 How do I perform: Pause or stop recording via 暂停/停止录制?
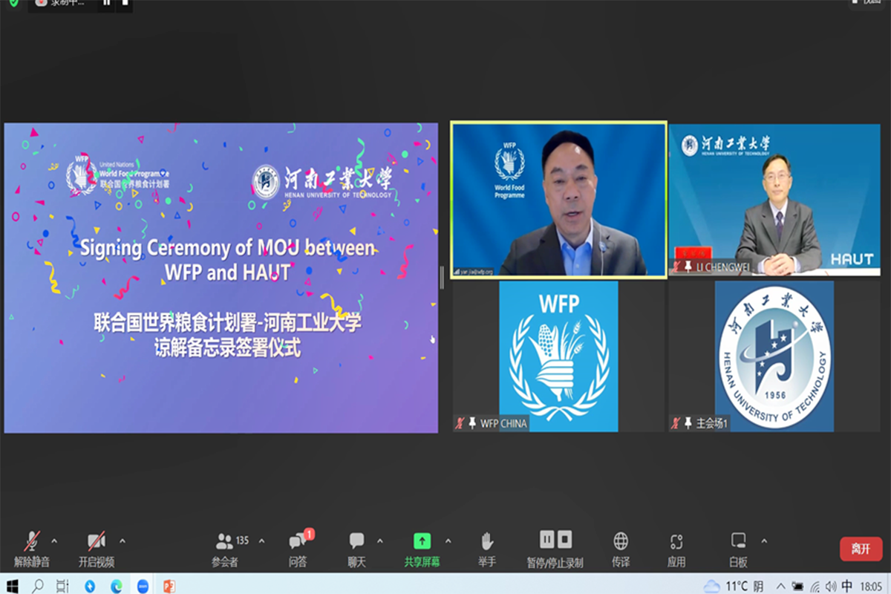[x=555, y=548]
